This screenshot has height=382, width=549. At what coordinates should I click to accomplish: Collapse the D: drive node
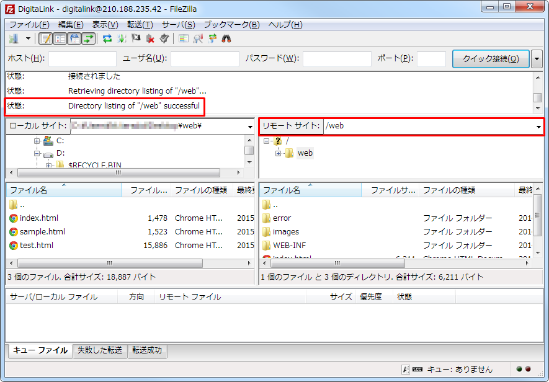[37, 153]
